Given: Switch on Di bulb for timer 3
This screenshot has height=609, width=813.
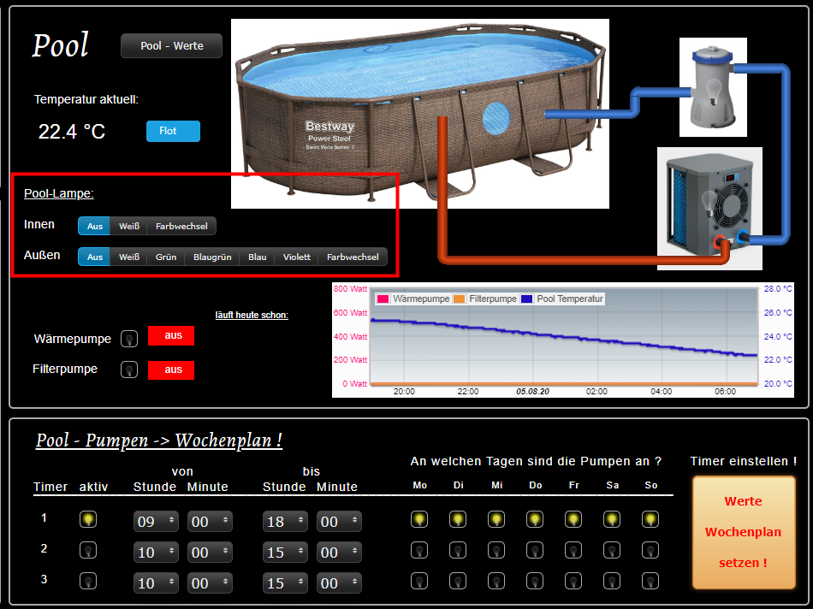Looking at the screenshot, I should point(458,581).
